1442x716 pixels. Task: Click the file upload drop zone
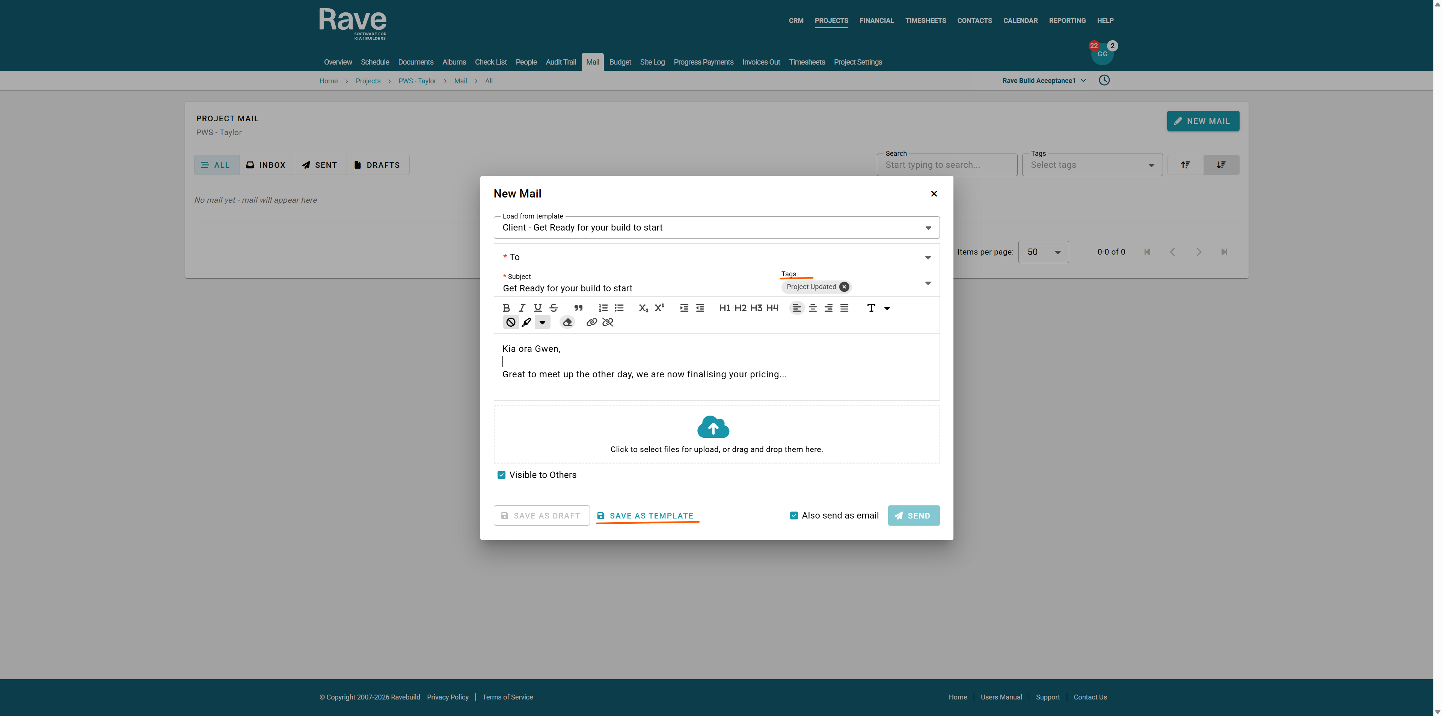pyautogui.click(x=716, y=434)
